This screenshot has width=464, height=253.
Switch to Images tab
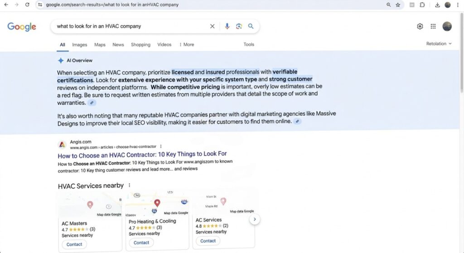[x=80, y=45]
